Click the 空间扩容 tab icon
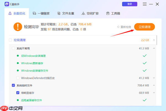The image size is (166, 111). [x=83, y=13]
